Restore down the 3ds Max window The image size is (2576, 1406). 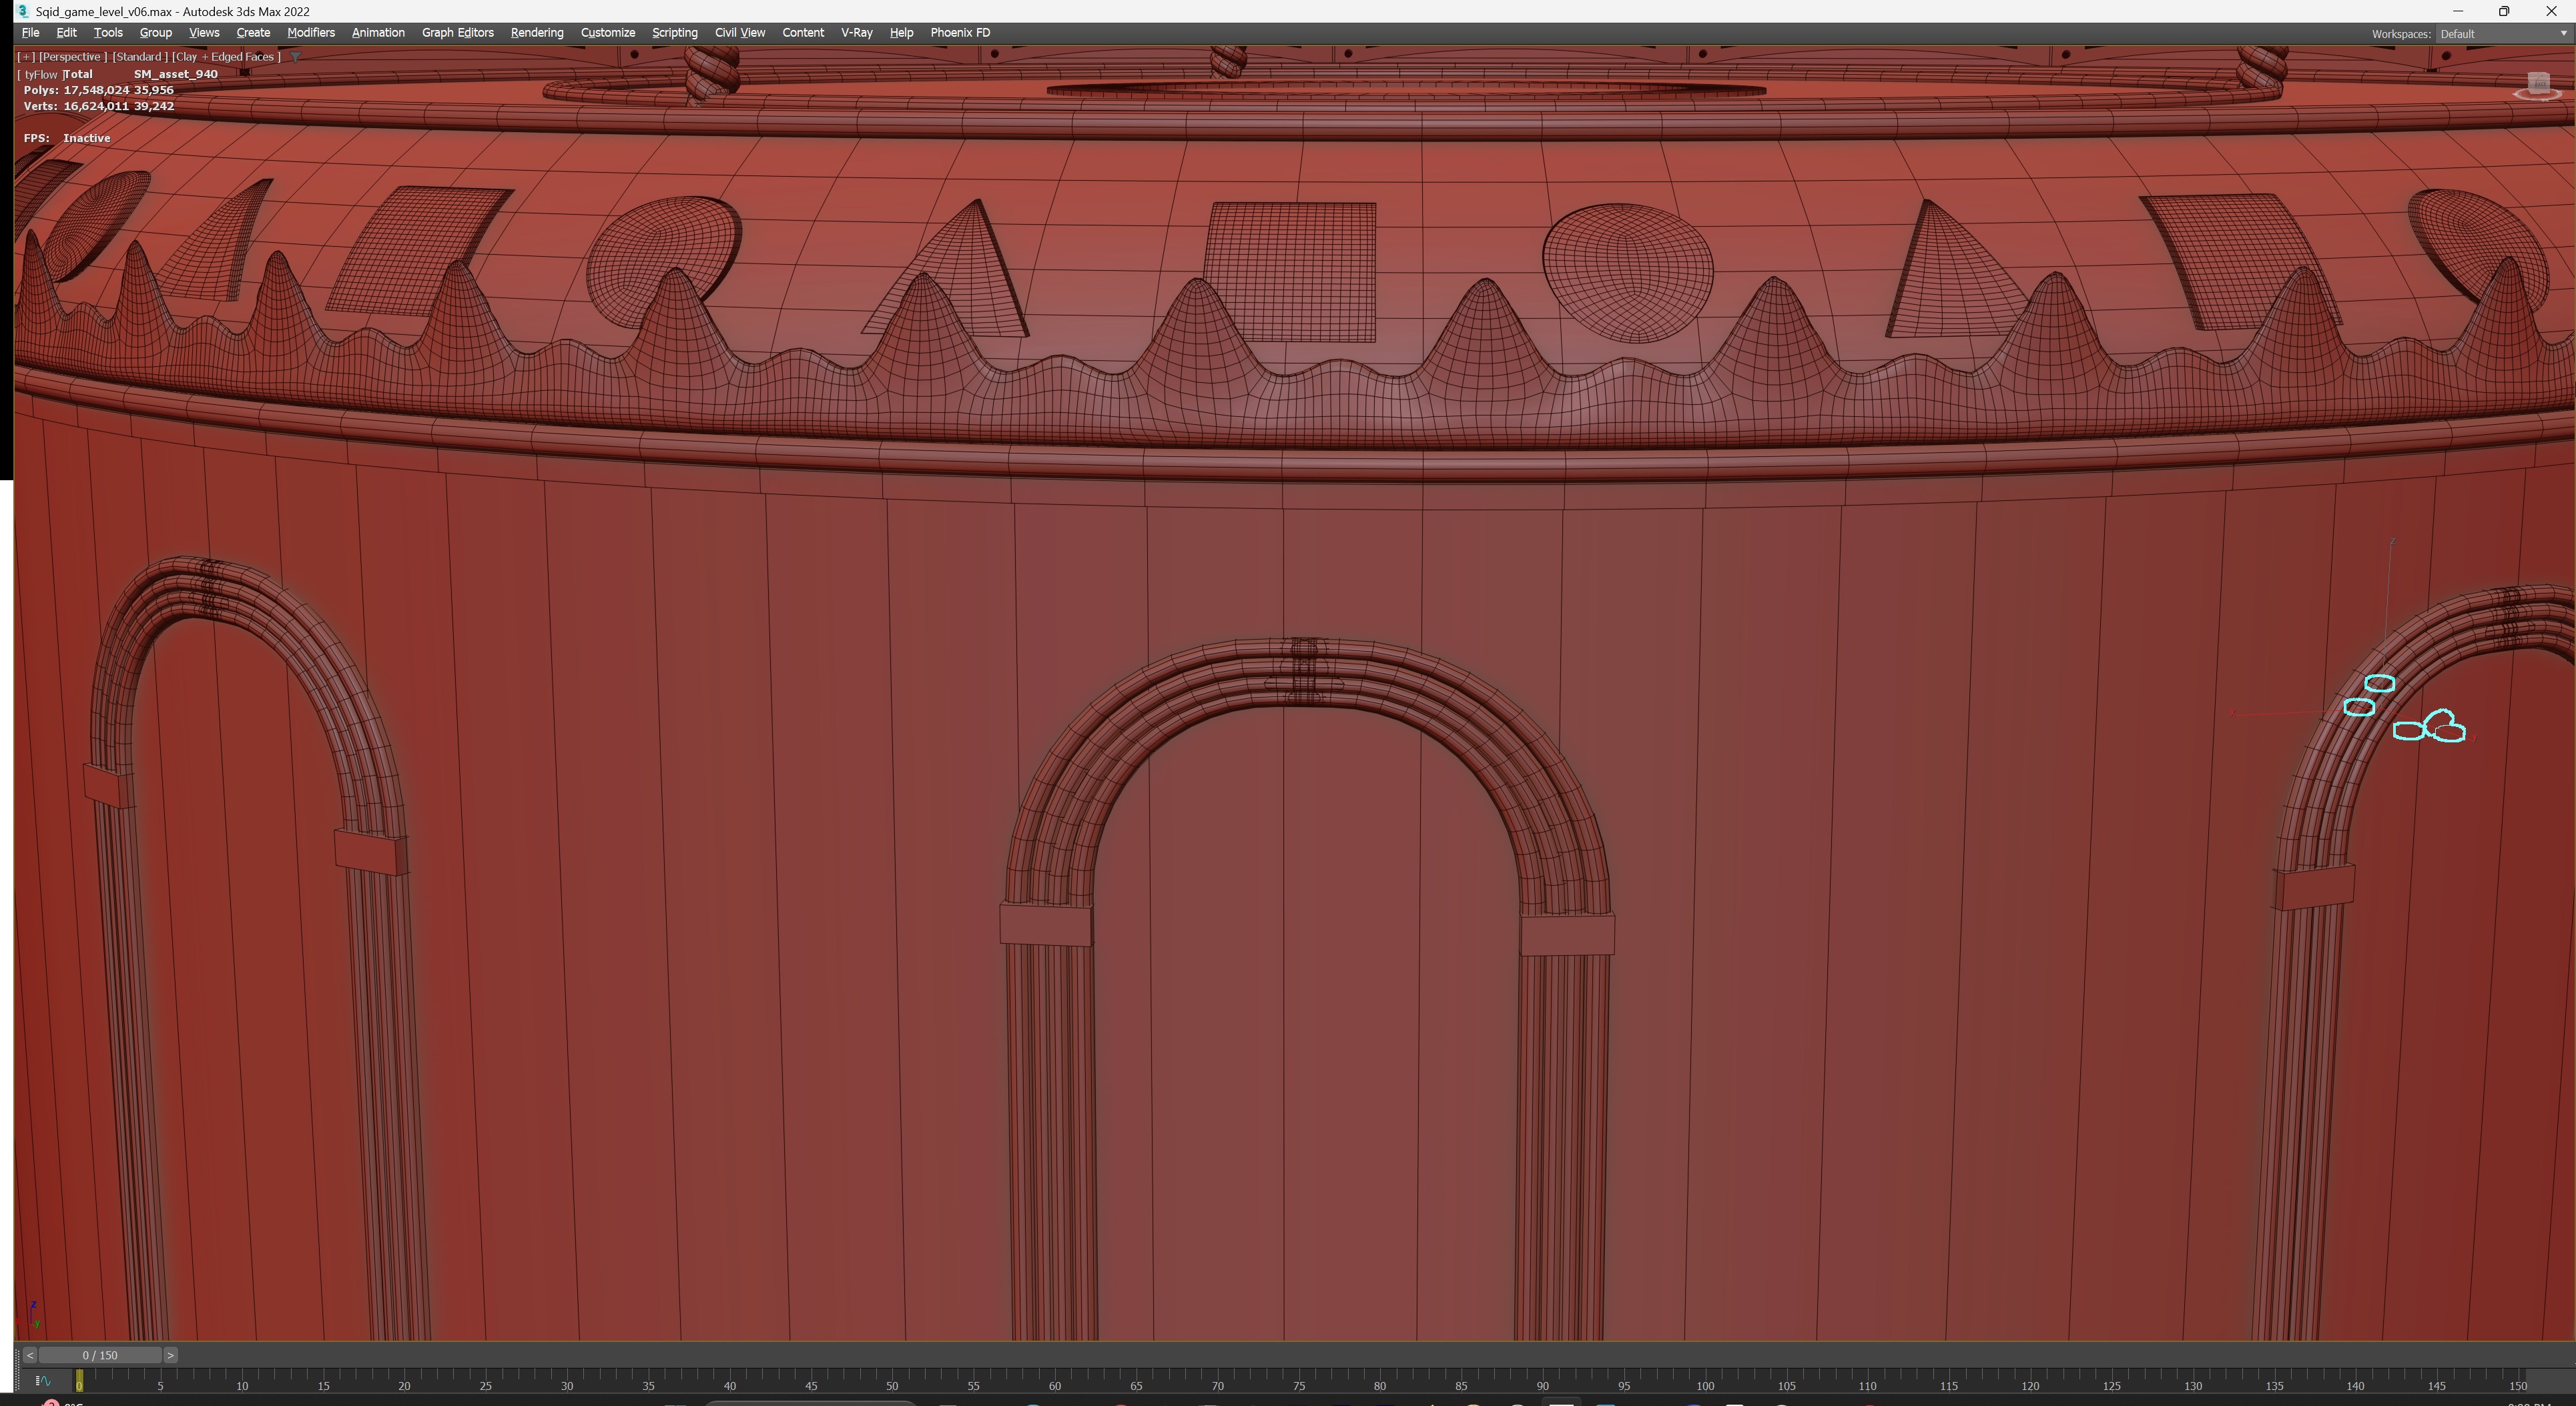pos(2504,11)
